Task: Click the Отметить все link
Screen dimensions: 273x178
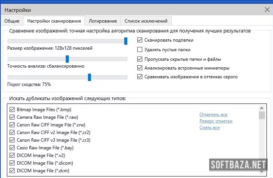Action: [213, 115]
